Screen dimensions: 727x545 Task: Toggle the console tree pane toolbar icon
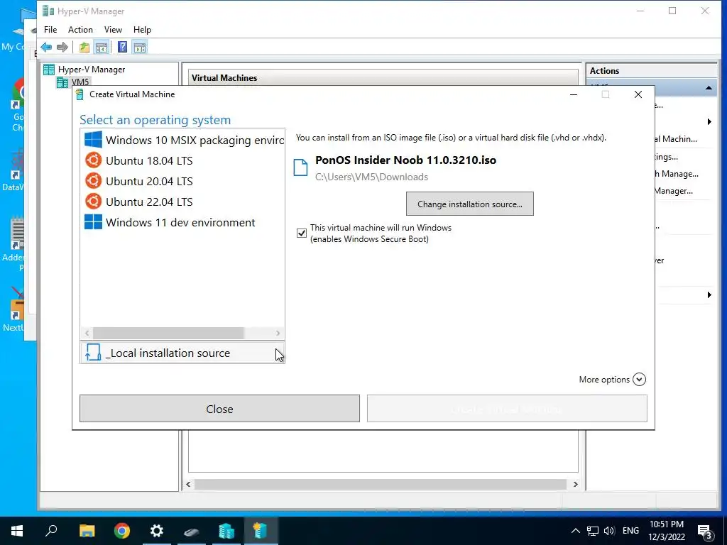point(101,48)
